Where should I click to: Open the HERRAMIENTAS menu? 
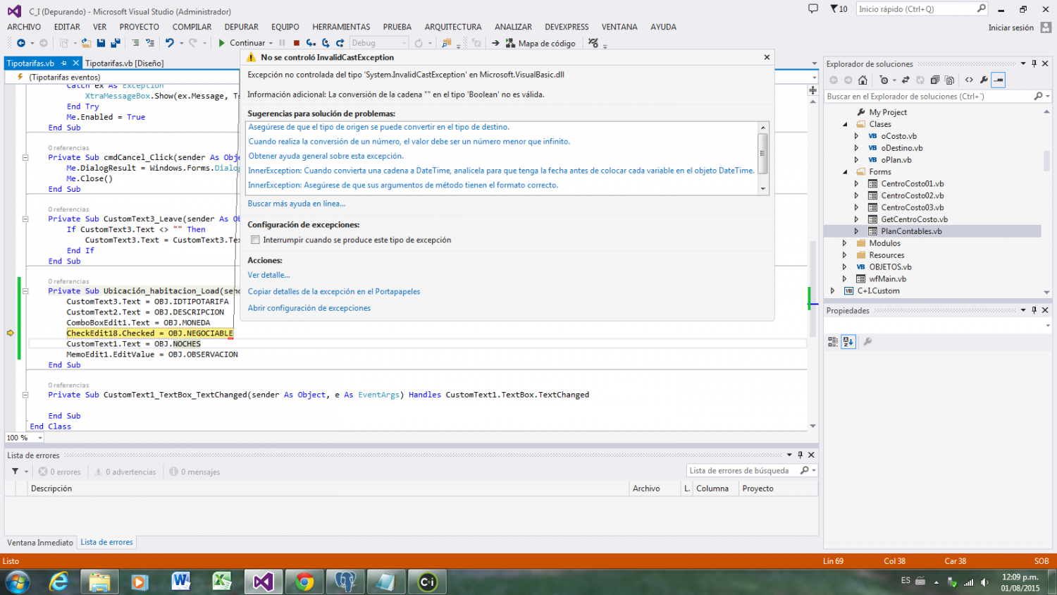(341, 27)
